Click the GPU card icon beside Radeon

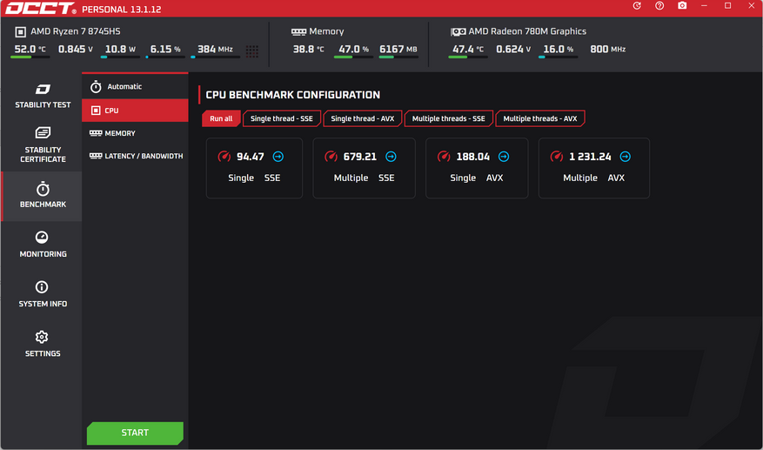click(458, 31)
